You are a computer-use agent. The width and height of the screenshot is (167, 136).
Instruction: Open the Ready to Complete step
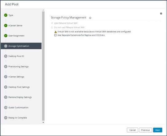pos(18,118)
